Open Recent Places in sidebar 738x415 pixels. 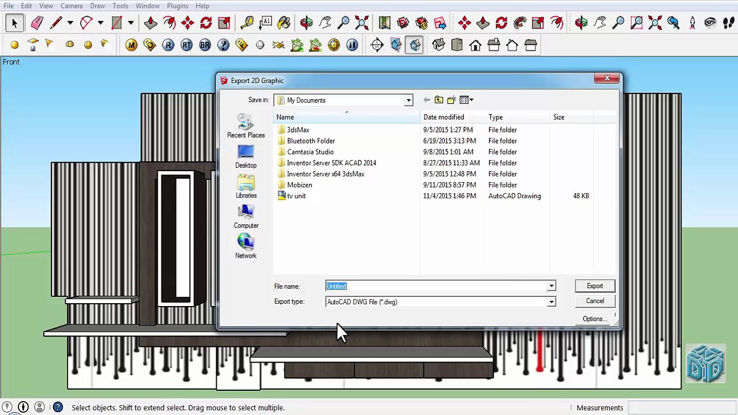pyautogui.click(x=246, y=126)
